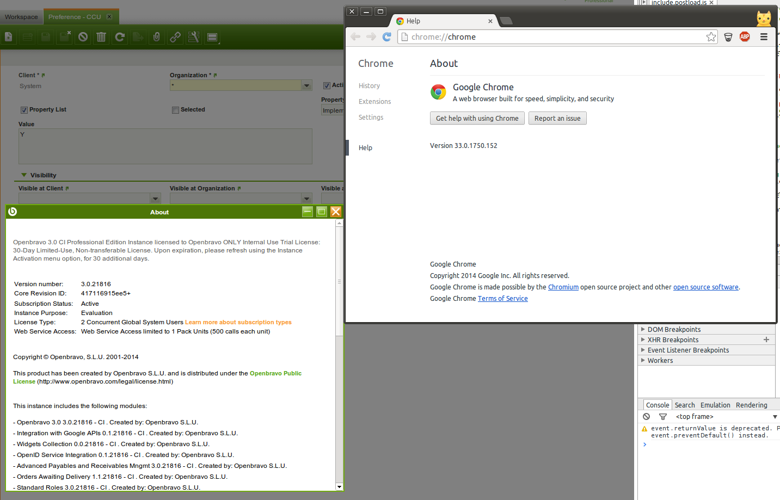
Task: Click Chrome's forward arrow button
Action: coord(371,36)
